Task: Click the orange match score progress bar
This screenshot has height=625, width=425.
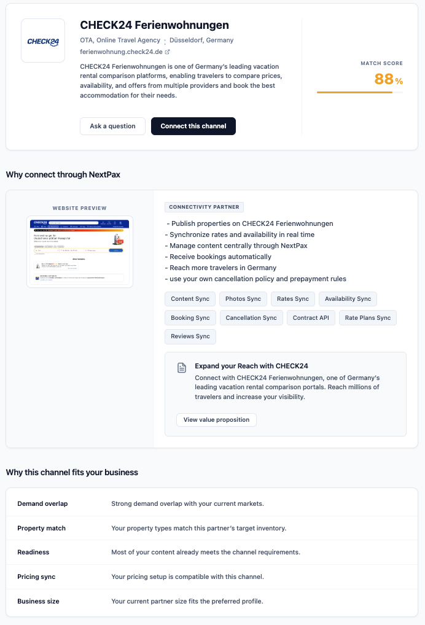Action: click(360, 93)
